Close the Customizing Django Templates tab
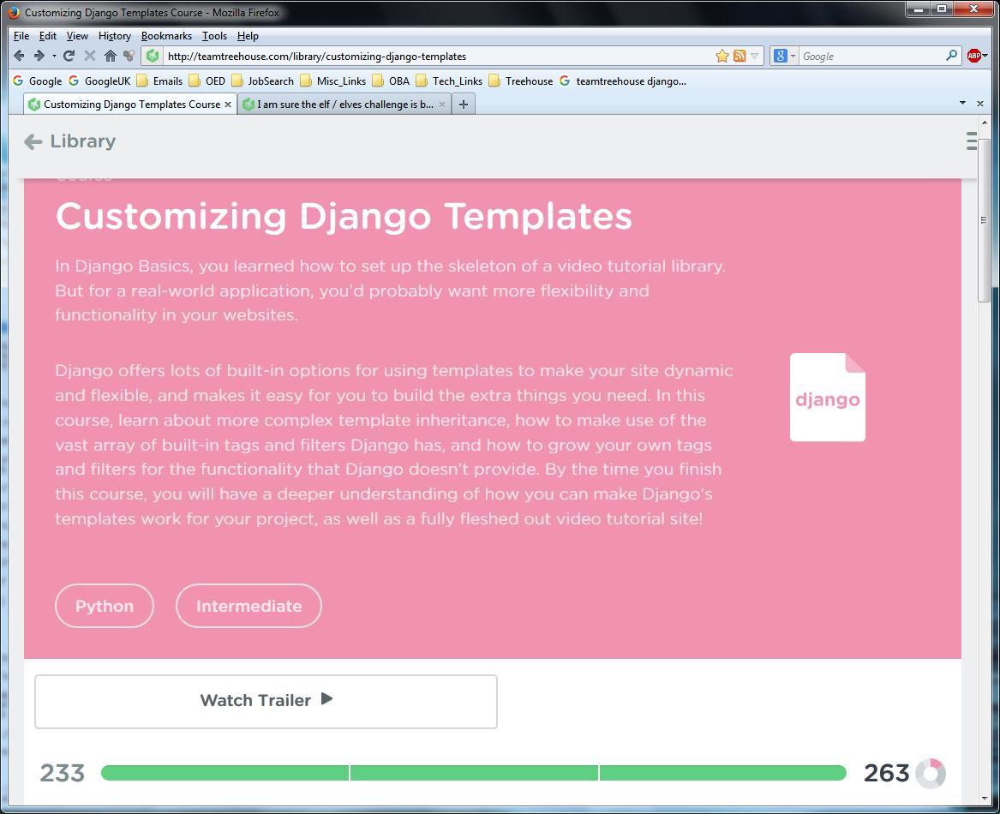 pos(228,104)
